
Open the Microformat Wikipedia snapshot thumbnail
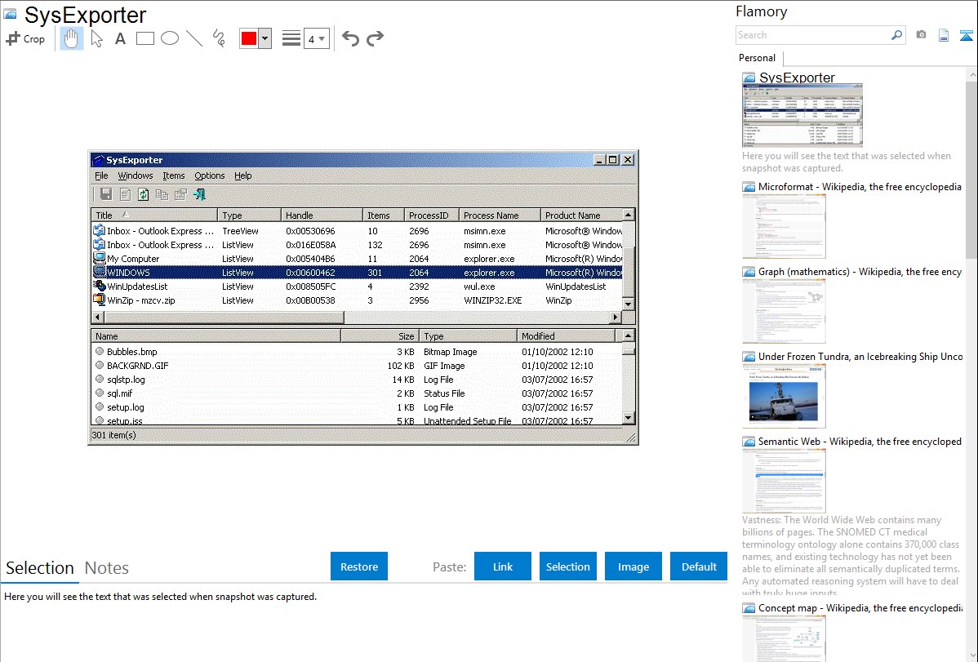[784, 226]
